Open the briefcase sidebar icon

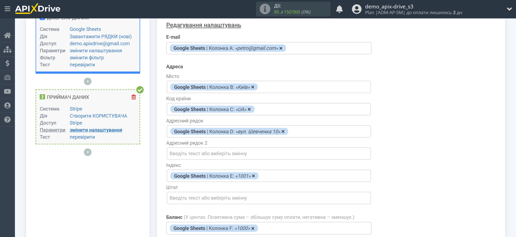tap(7, 77)
